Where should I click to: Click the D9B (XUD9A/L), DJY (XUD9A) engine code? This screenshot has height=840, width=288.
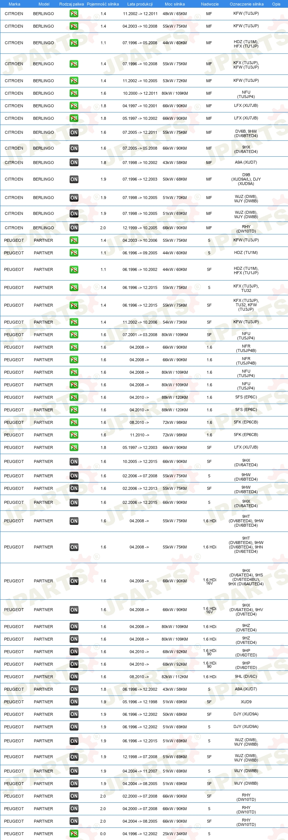[x=246, y=179]
